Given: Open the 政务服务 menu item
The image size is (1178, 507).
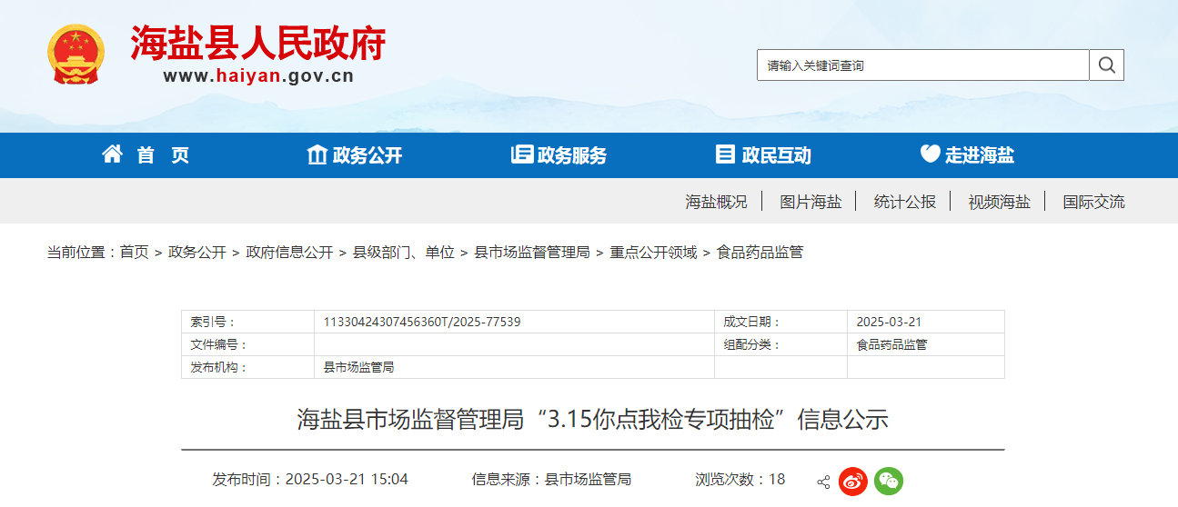Looking at the screenshot, I should point(572,155).
